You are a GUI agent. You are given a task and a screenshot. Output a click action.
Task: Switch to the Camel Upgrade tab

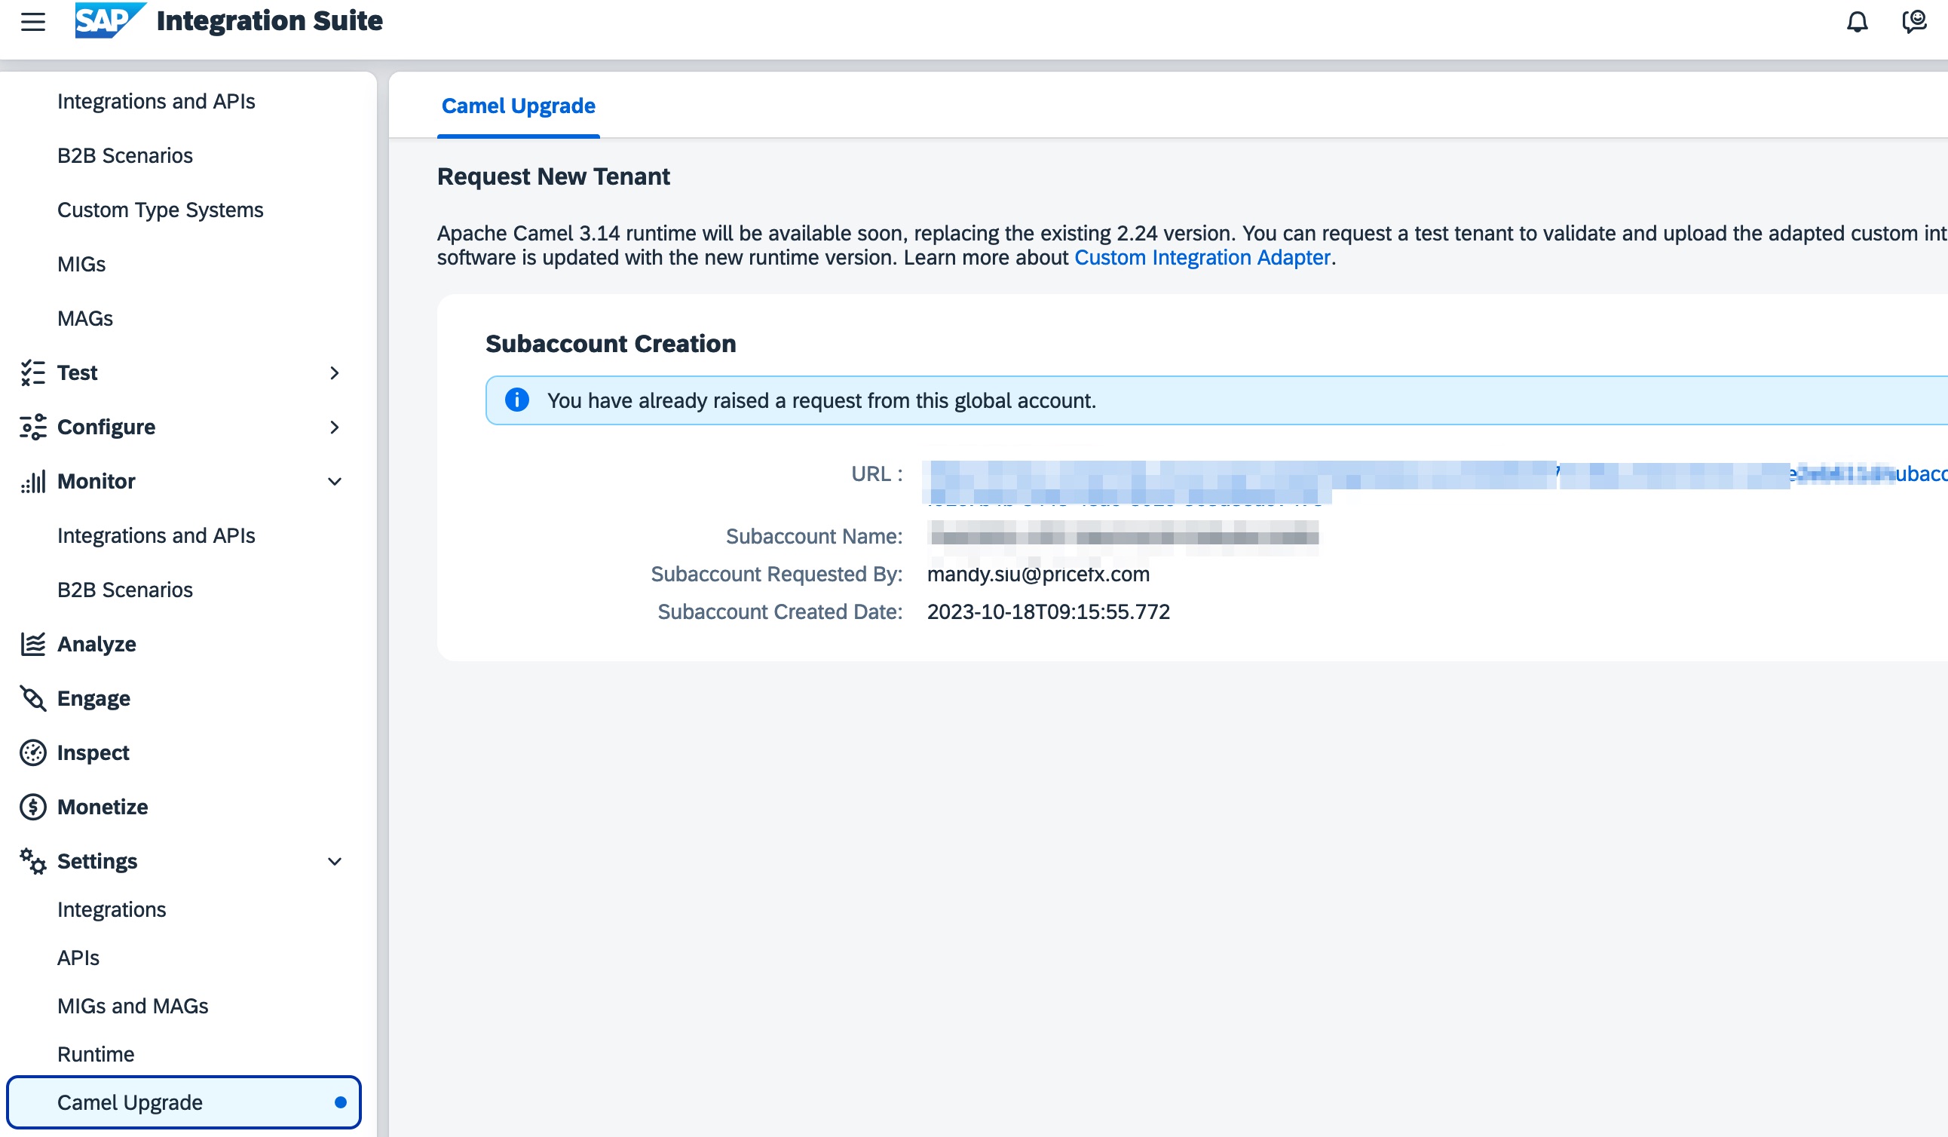click(517, 105)
